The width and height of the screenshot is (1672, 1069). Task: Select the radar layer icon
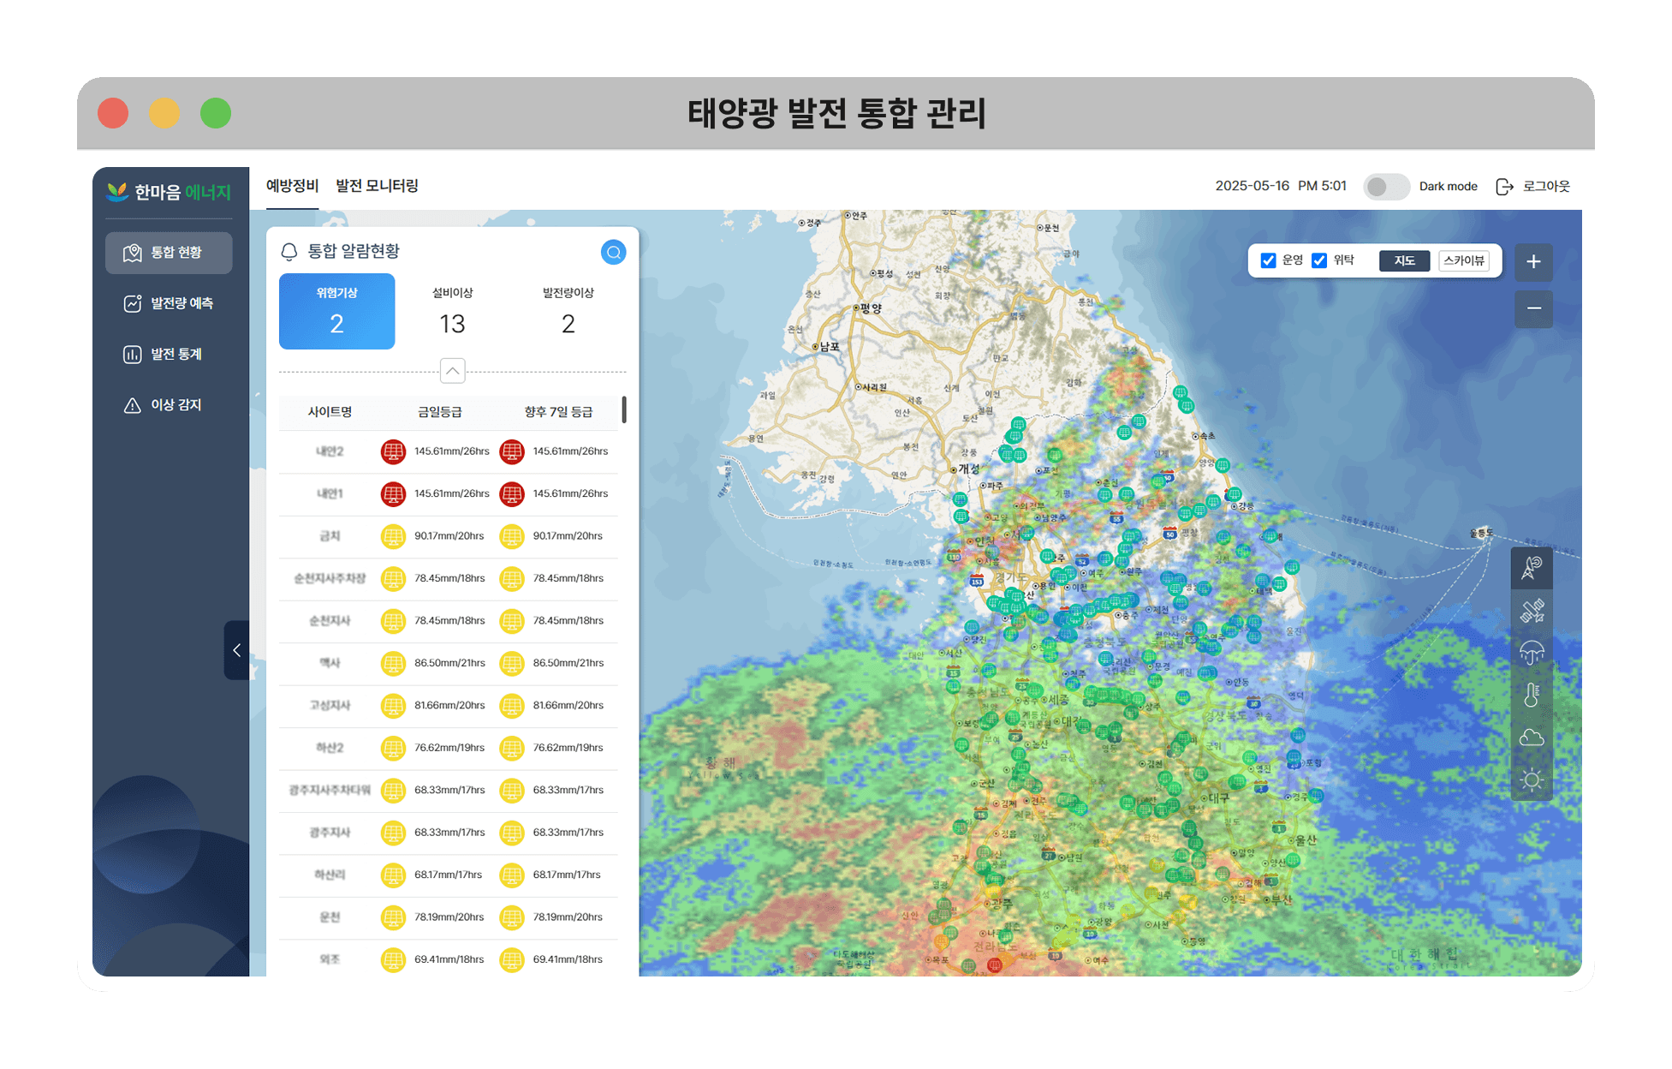[1532, 568]
